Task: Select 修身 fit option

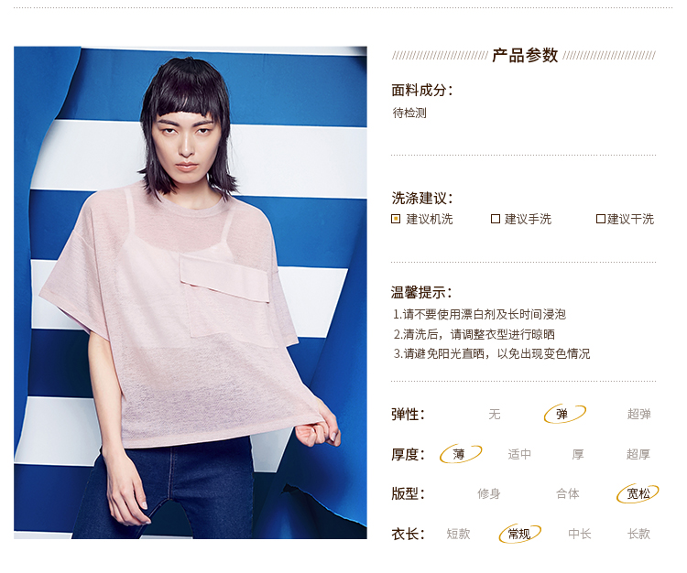Action: [x=489, y=494]
